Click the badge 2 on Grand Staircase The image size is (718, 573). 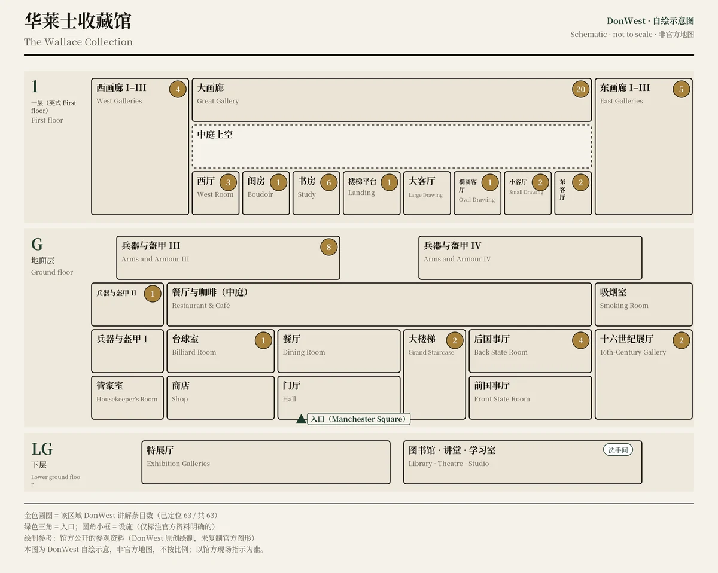click(455, 341)
